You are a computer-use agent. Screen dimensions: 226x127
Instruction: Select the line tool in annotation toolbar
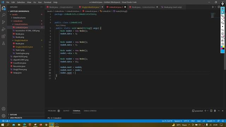tap(222, 19)
